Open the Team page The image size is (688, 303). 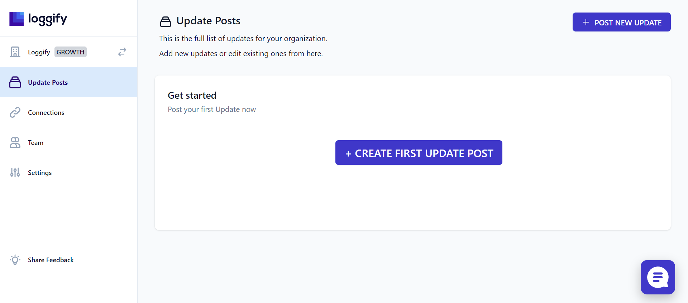[69, 142]
